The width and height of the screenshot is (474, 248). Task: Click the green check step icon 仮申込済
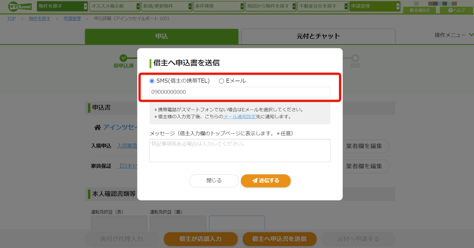tap(123, 58)
